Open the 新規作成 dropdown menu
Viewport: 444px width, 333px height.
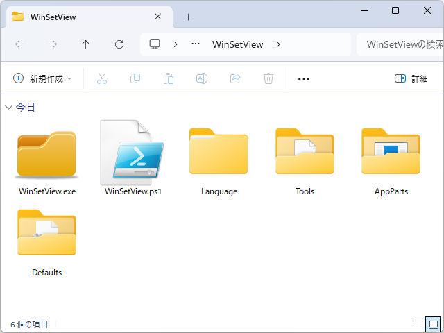(42, 78)
